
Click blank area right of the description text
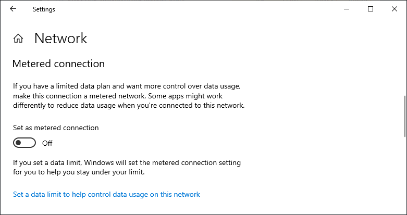[x=323, y=95]
